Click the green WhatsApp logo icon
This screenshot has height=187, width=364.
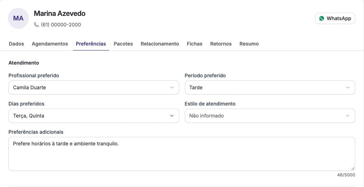(322, 18)
